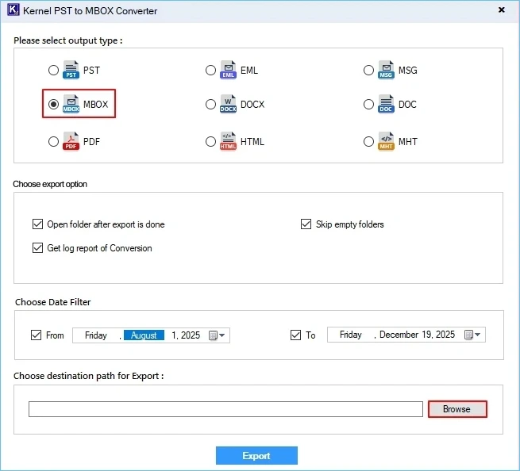Click the day 1 in From date
This screenshot has height=471, width=520.
tap(174, 335)
